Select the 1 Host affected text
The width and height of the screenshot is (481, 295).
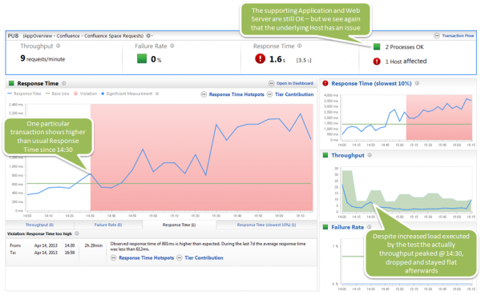406,62
